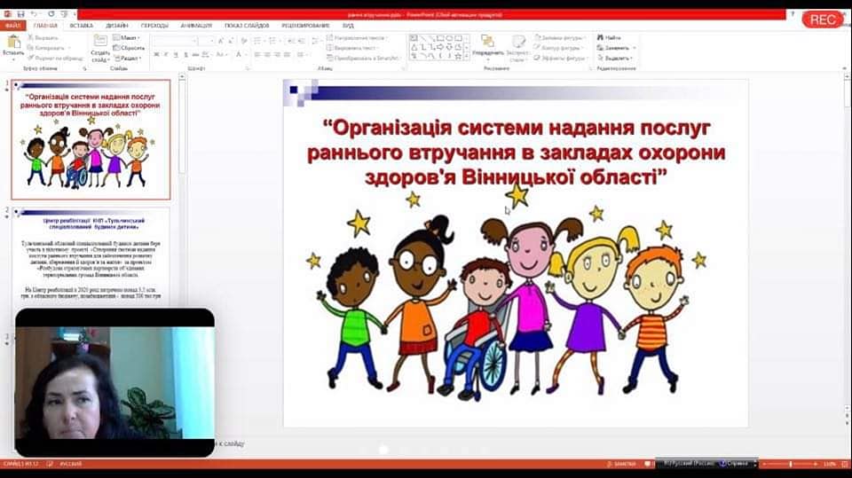Open the ДИЗАЙН ribbon tab
Screen dimensions: 852x478
[x=117, y=26]
